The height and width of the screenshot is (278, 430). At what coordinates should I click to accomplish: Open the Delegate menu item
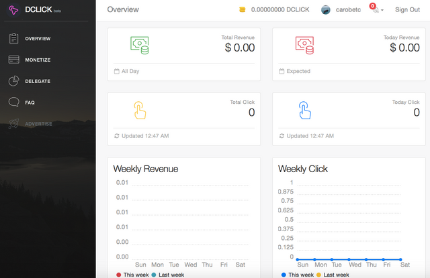38,81
